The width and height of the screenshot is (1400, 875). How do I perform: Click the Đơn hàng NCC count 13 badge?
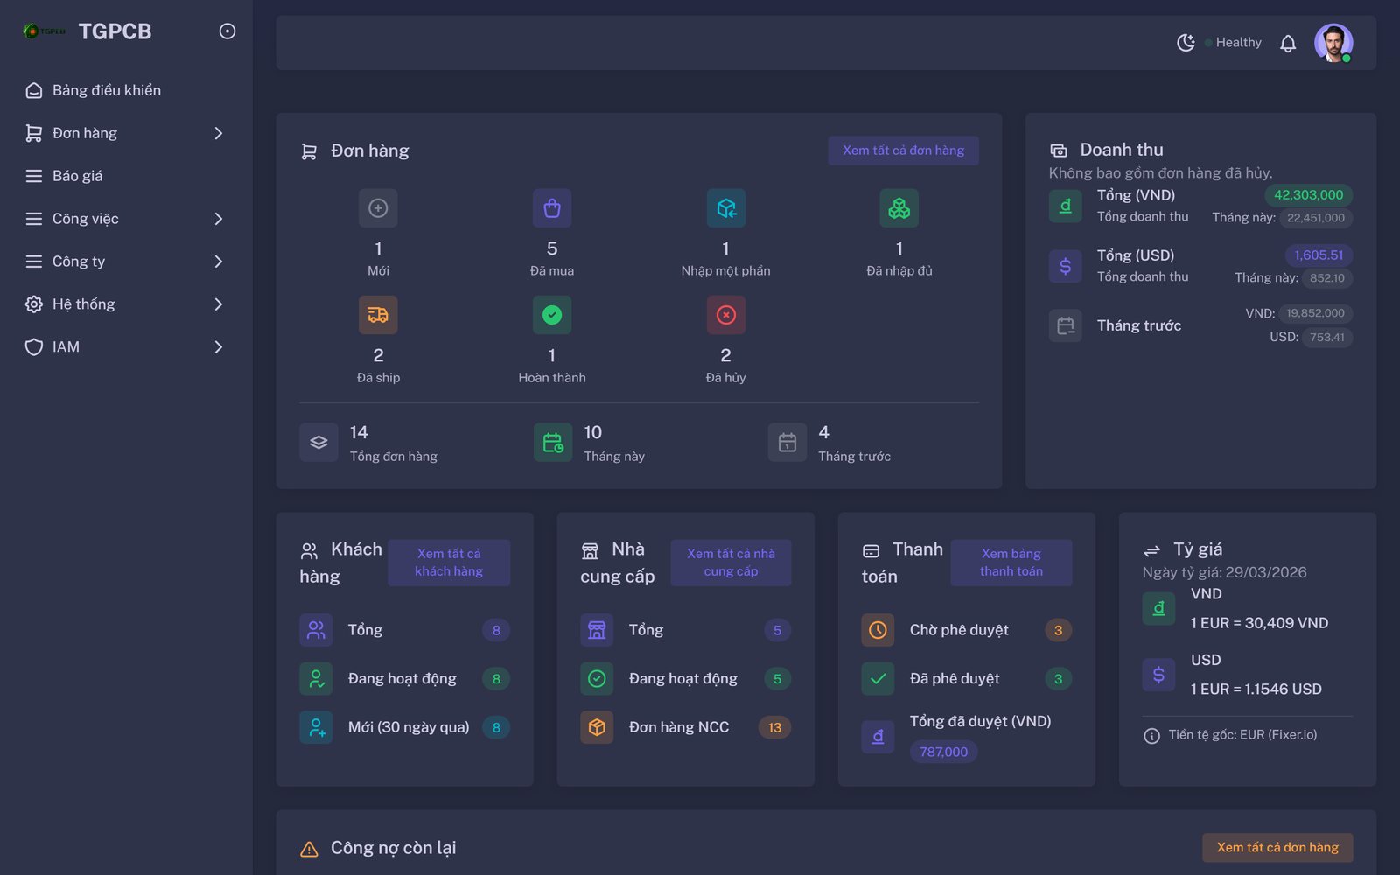[x=775, y=727]
